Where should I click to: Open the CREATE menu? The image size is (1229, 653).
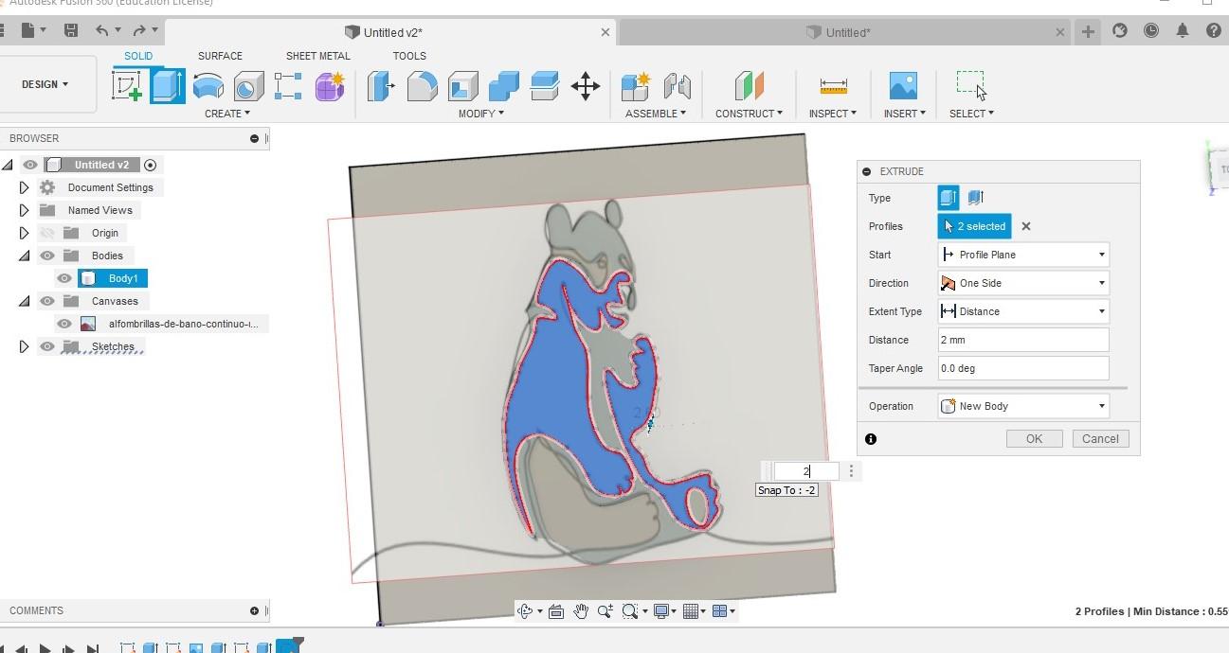click(227, 114)
